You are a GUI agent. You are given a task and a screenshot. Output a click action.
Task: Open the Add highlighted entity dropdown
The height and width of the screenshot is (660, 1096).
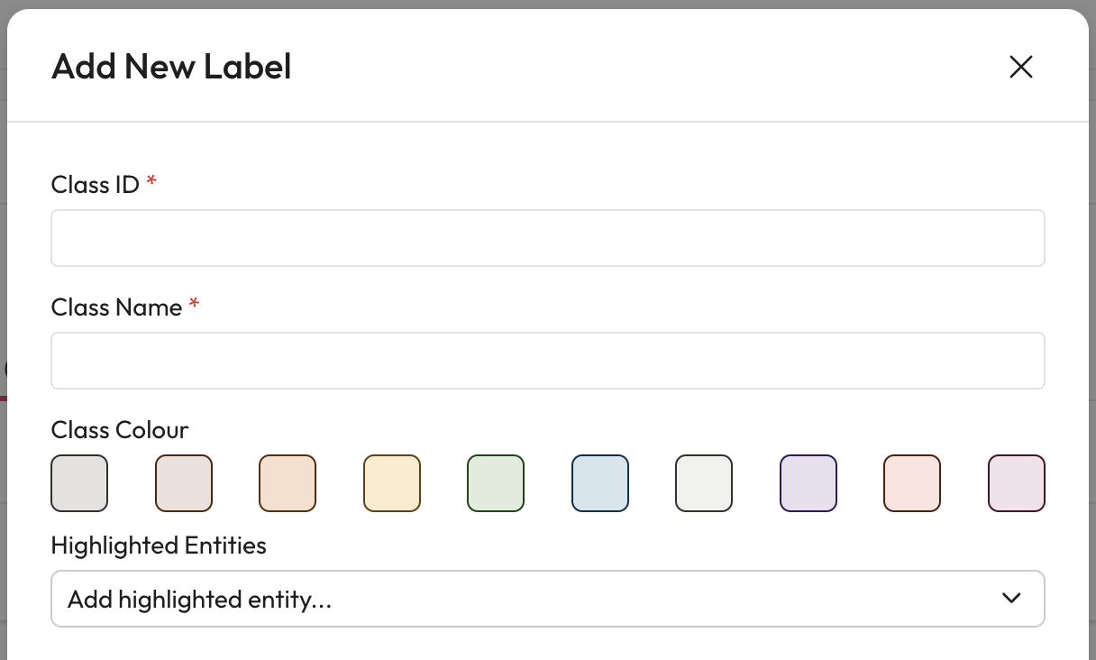pos(523,599)
